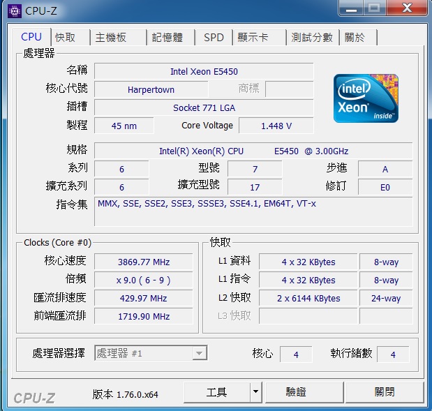Switch to the SPD tab
This screenshot has width=432, height=411.
pos(214,37)
